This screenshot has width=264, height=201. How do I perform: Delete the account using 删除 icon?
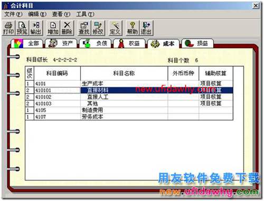point(67,28)
